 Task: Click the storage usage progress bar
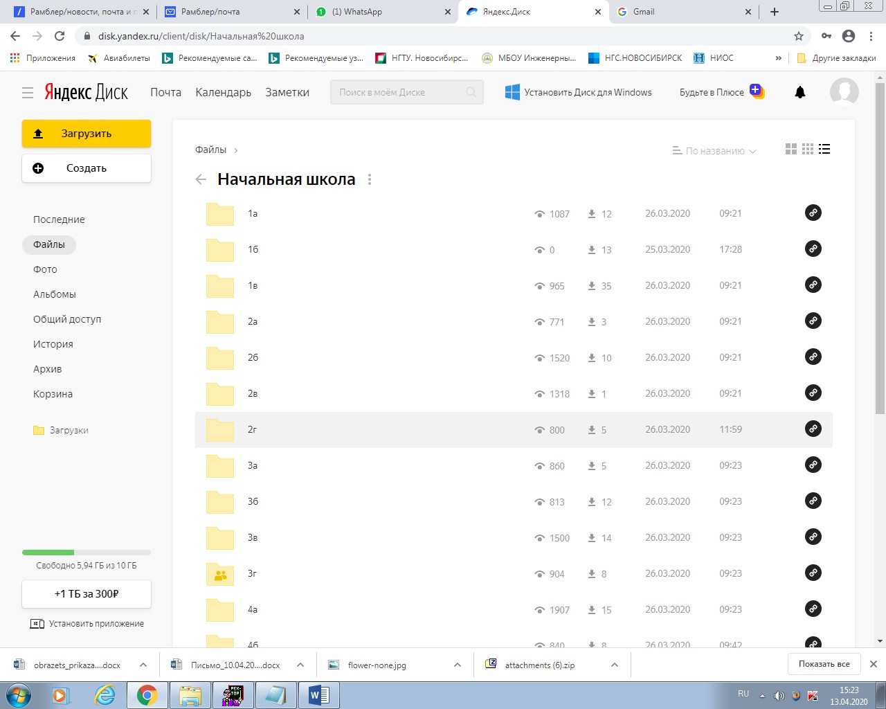[x=87, y=553]
